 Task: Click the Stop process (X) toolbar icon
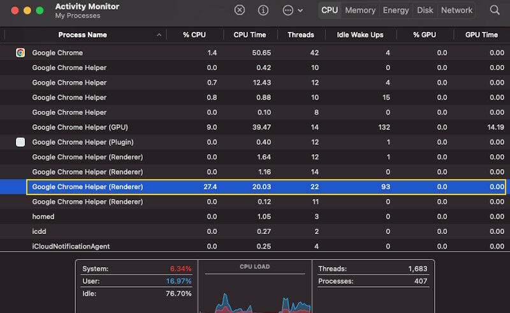click(240, 10)
